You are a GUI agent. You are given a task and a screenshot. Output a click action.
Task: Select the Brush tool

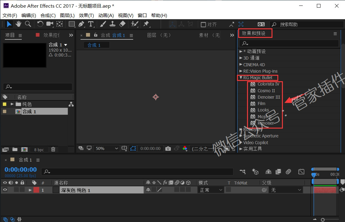103,24
